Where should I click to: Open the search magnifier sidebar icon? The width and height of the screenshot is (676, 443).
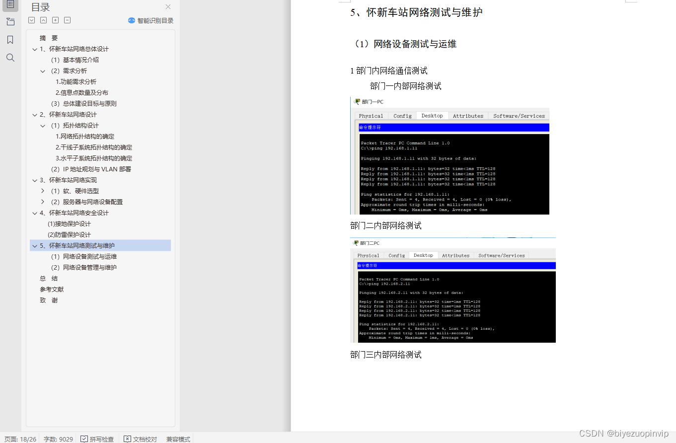[10, 58]
